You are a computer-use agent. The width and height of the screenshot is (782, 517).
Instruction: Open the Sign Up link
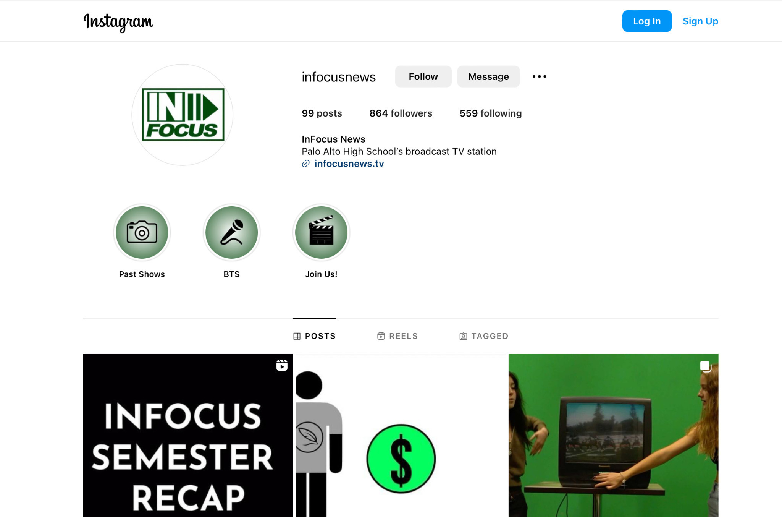tap(700, 21)
